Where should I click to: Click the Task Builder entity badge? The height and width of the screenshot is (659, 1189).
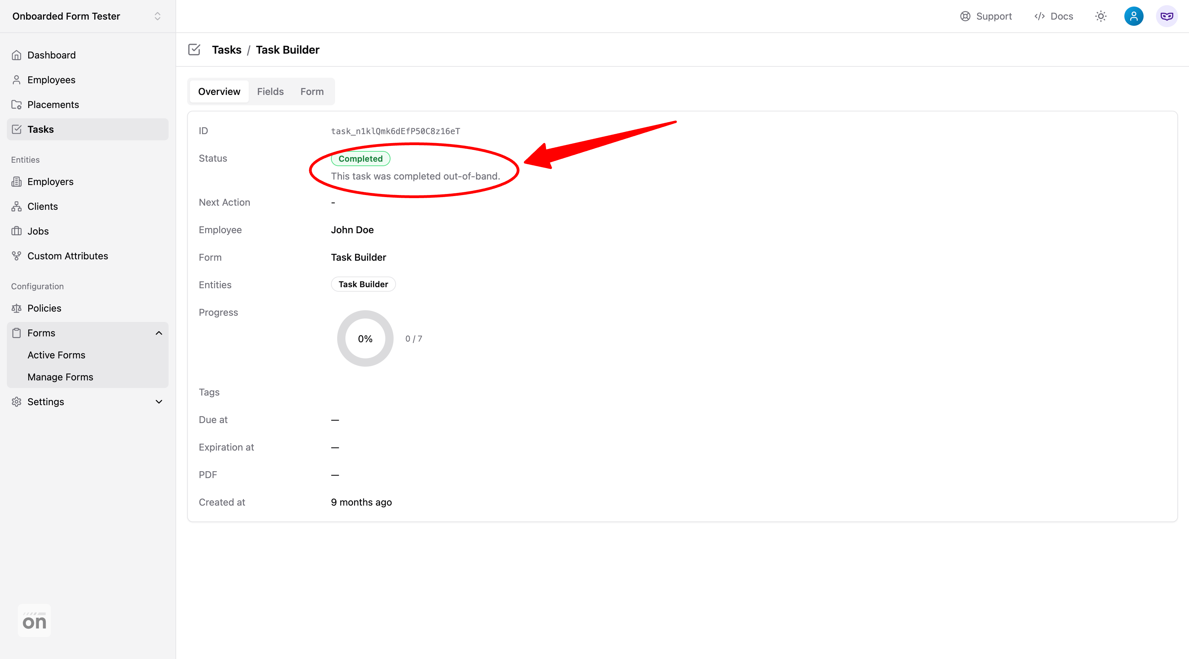(x=363, y=284)
